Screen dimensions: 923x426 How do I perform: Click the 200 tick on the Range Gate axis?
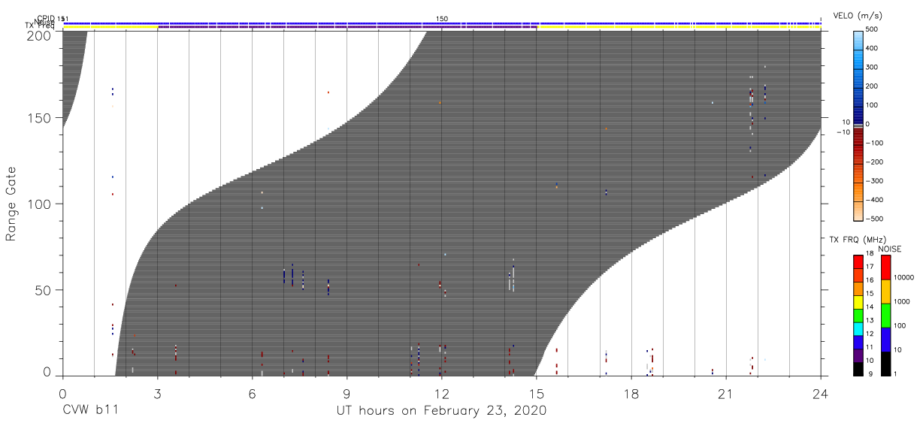[38, 35]
